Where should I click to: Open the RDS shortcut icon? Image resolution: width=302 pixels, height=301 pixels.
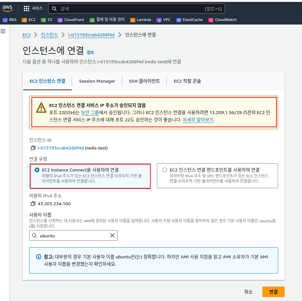pos(5,20)
